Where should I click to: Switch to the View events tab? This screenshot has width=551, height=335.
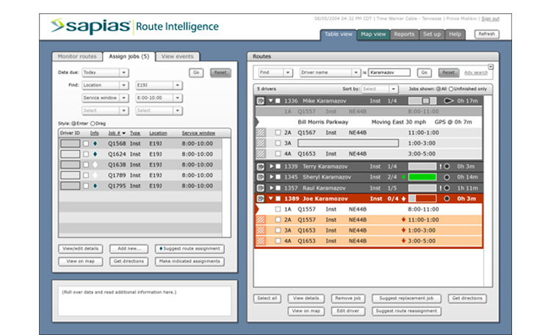[178, 57]
